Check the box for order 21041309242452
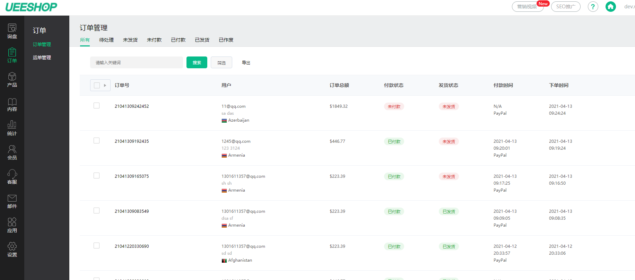This screenshot has width=635, height=280. [x=97, y=106]
